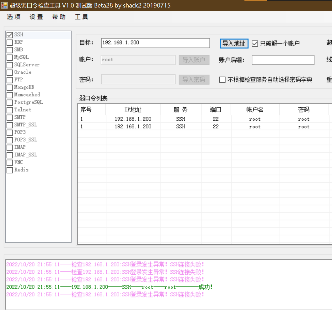Select the IMAP checkbox
Image resolution: width=332 pixels, height=310 pixels.
(10, 147)
